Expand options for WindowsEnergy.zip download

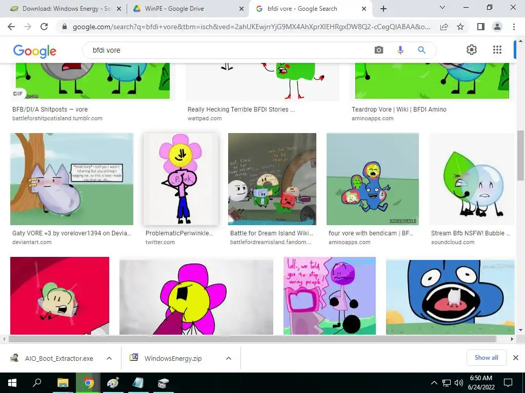click(229, 358)
